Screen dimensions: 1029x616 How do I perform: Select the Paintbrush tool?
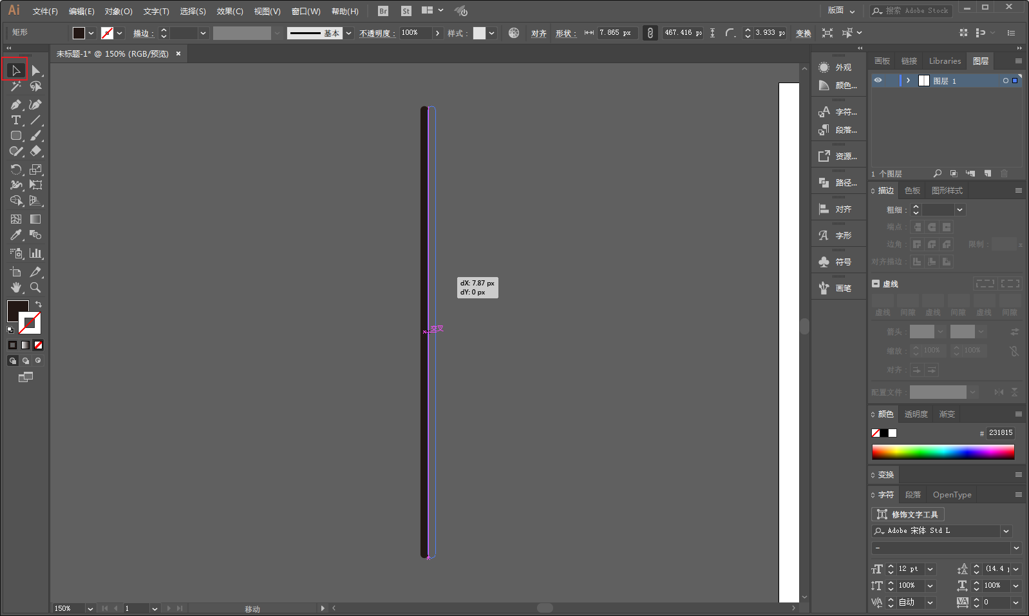click(35, 136)
